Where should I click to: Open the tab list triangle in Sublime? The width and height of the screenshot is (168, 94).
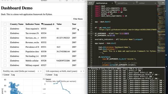[x=163, y=3]
